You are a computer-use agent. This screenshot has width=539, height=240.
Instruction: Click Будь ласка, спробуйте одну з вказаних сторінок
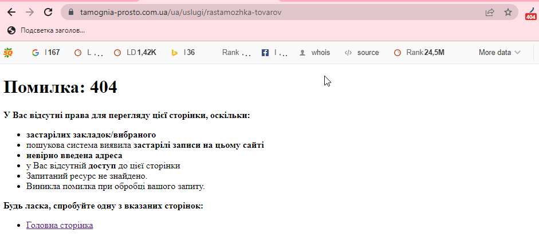[104, 206]
